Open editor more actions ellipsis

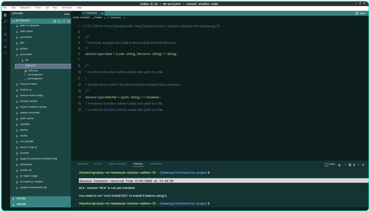point(363,13)
